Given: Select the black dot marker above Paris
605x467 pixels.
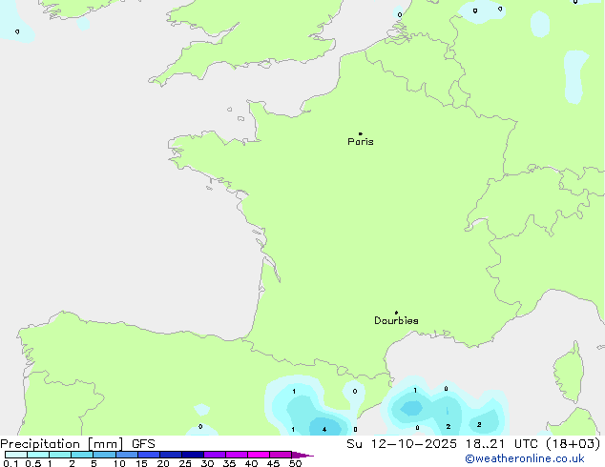Looking at the screenshot, I should pos(361,133).
